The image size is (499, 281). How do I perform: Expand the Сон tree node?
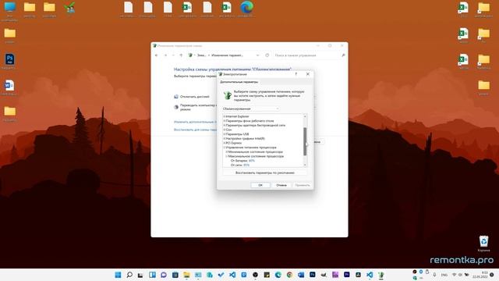(x=224, y=130)
